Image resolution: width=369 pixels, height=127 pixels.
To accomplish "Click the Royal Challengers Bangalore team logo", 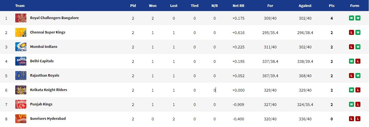I will click(x=21, y=18).
